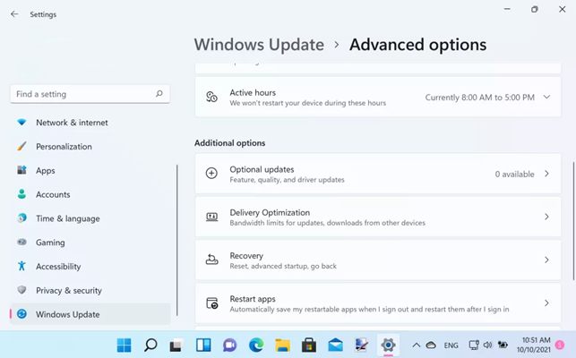
Task: Click 'Currently 8:00 AM to 5:00 PM' text
Action: pyautogui.click(x=480, y=98)
